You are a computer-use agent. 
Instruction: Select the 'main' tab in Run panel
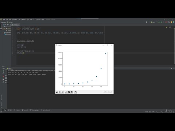[x=9, y=68]
